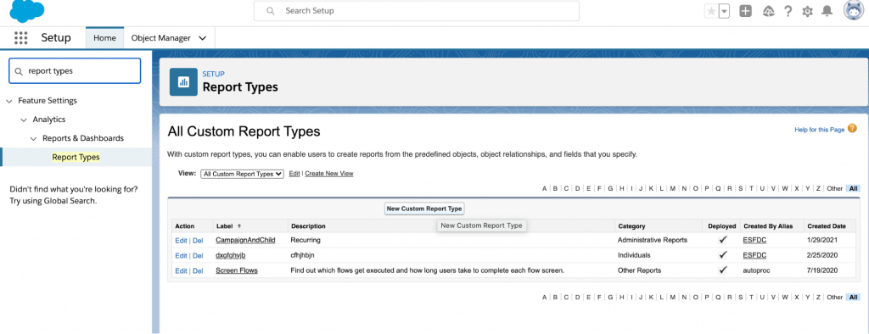Switch to the Home tab
This screenshot has height=334, width=869.
tap(104, 37)
